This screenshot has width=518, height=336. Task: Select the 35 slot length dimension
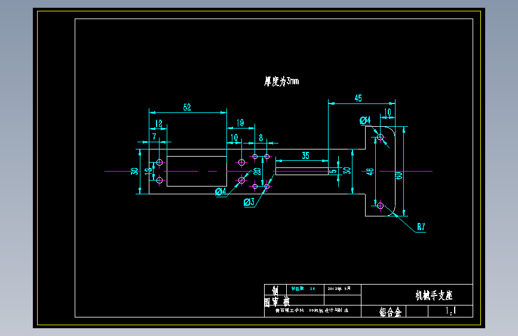tap(305, 155)
